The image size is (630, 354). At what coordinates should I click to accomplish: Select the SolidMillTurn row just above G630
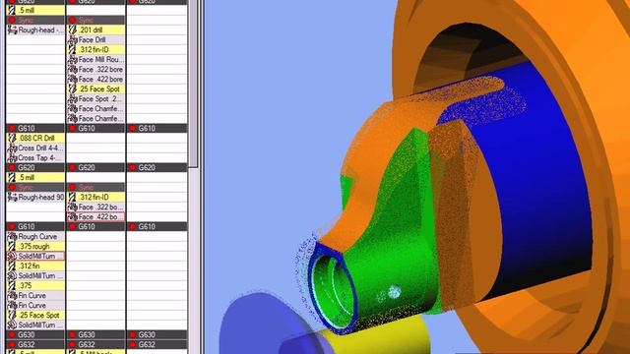point(35,325)
